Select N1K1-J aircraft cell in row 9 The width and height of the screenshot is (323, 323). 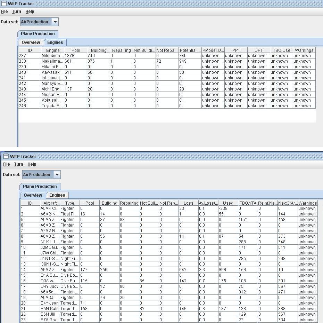tap(50, 242)
